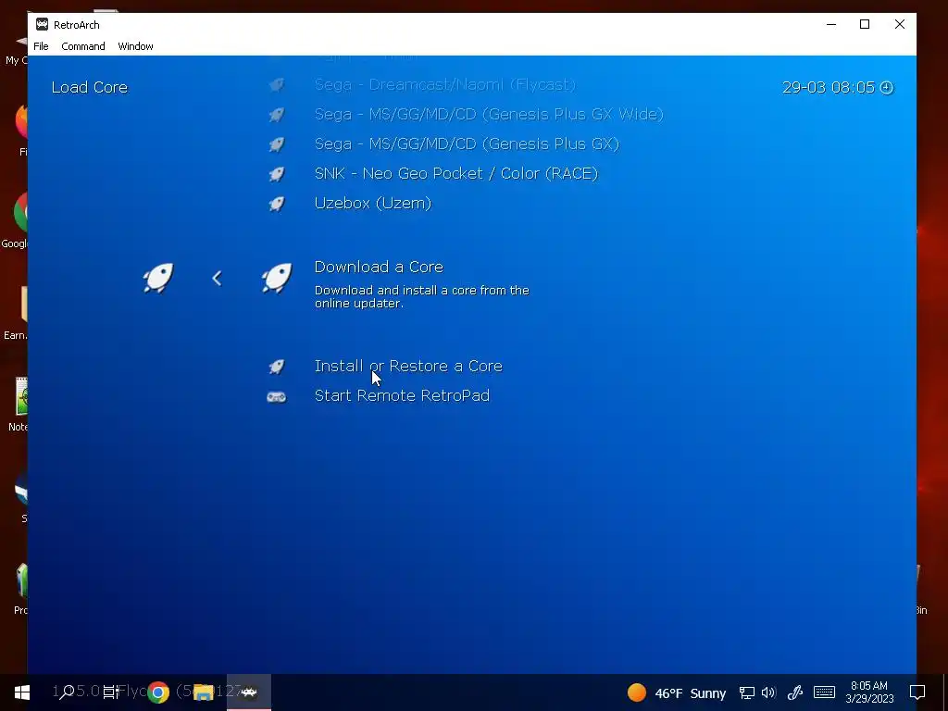This screenshot has height=711, width=948.
Task: Open Windows Start menu
Action: (x=22, y=692)
